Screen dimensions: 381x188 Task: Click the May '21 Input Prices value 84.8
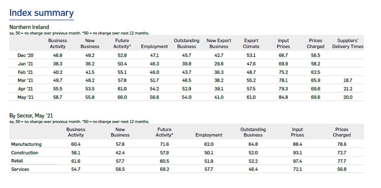(283, 97)
